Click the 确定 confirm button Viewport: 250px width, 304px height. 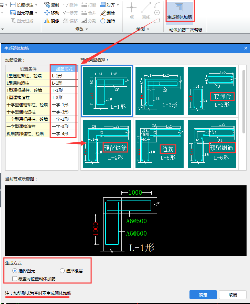click(203, 295)
